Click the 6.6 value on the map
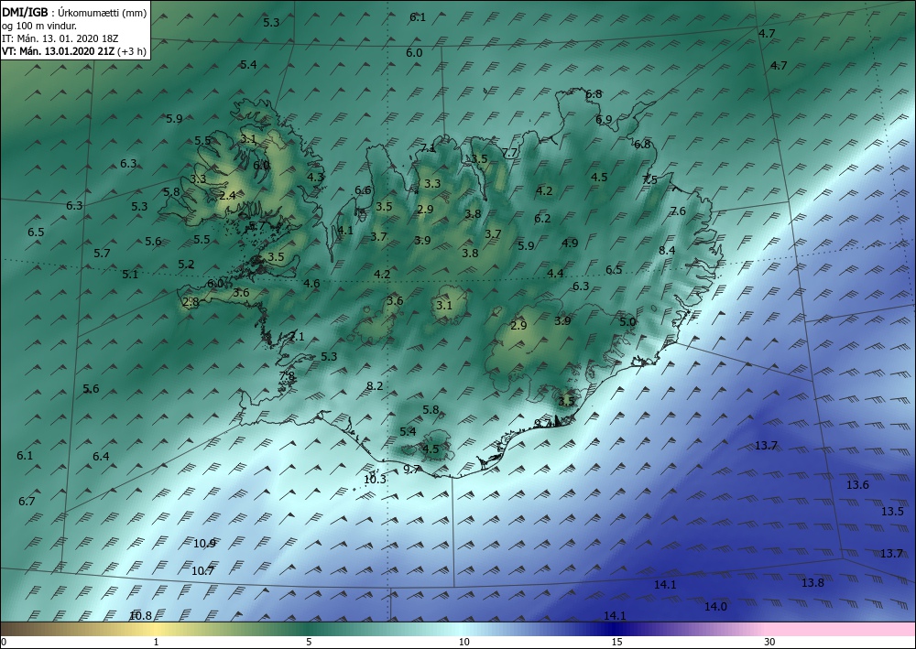The image size is (916, 649). pyautogui.click(x=363, y=190)
